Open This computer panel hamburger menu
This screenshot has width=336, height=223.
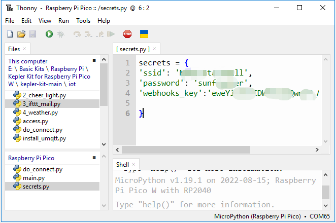pyautogui.click(x=94, y=61)
